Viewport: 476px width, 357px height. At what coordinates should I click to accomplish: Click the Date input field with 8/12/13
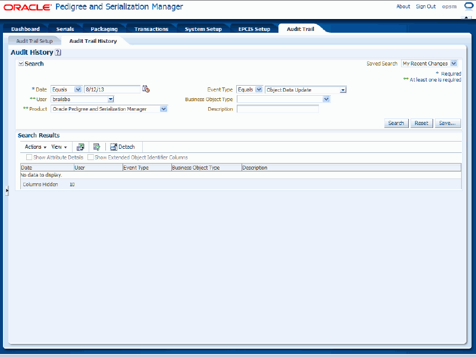112,90
